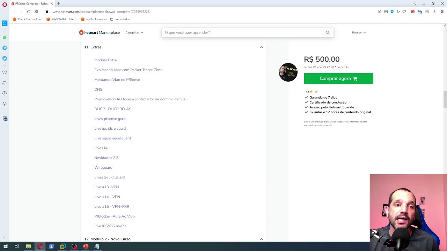
Task: Select lesson 'DHCP+ DHCP RELAY'
Action: pyautogui.click(x=112, y=109)
